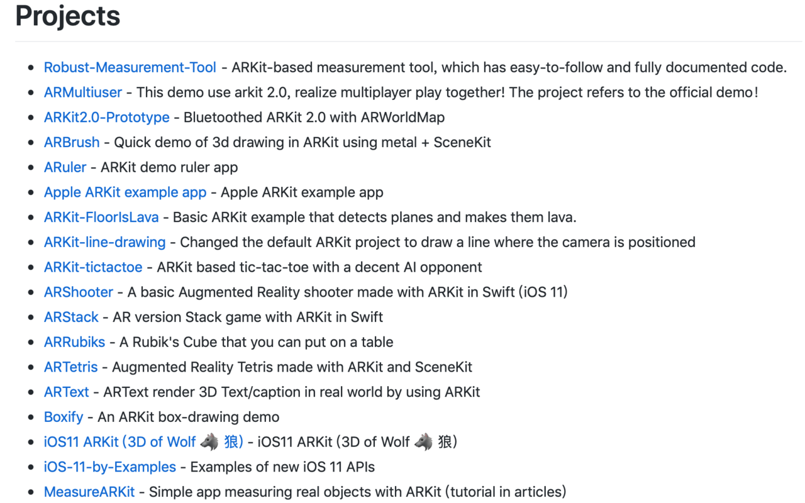Open the ARRubiks project link
Image resolution: width=805 pixels, height=503 pixels.
pos(75,342)
